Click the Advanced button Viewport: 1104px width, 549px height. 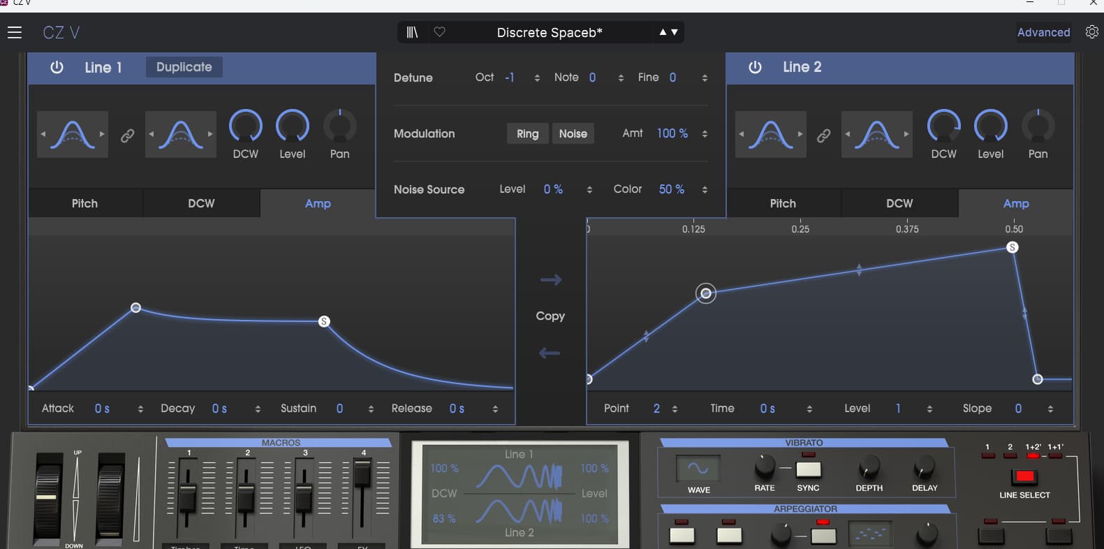coord(1043,32)
